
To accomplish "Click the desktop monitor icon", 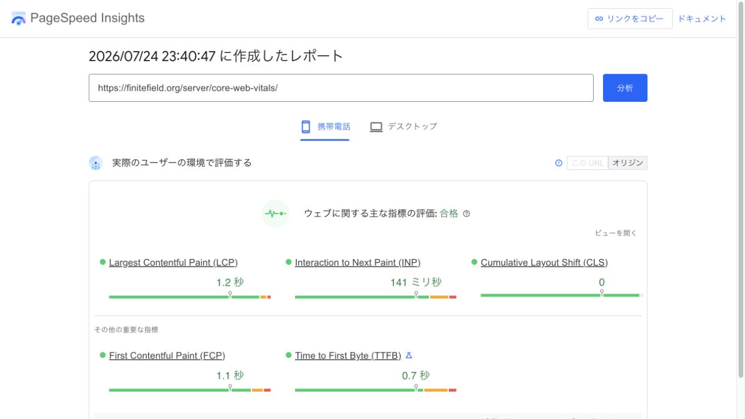I will [376, 127].
